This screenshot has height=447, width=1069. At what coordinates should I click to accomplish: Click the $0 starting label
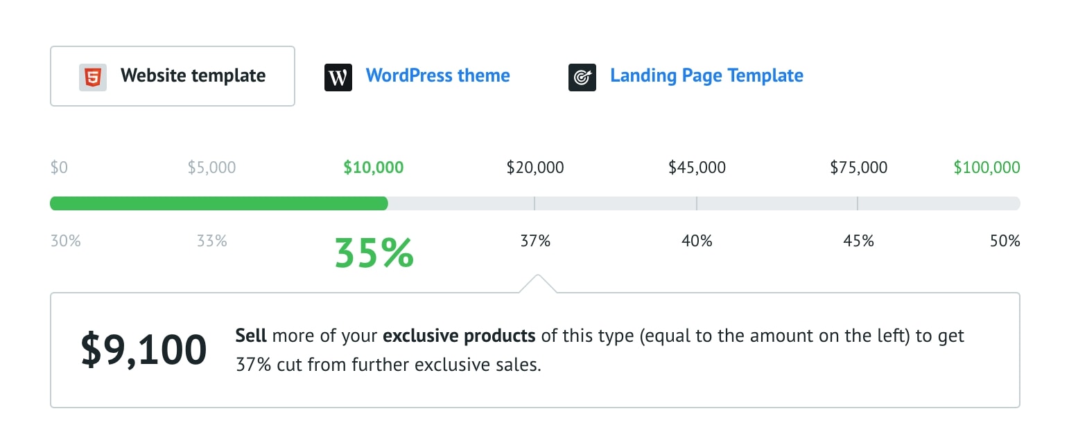(59, 167)
